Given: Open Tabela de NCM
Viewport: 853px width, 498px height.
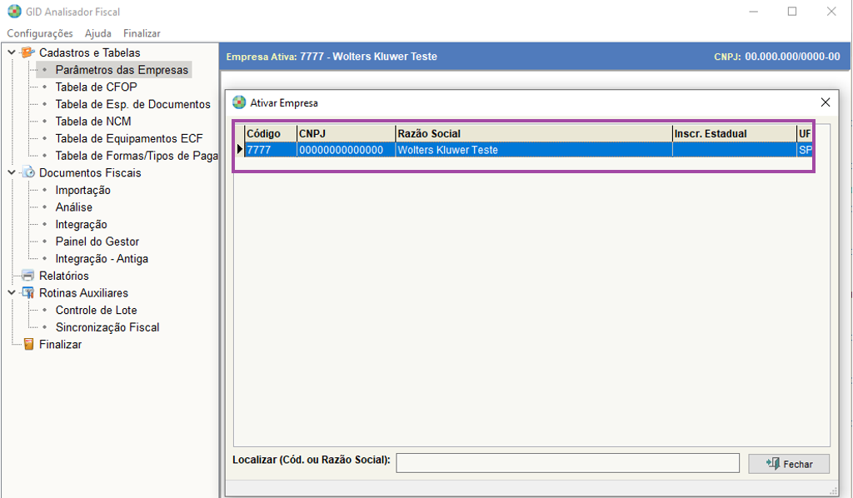Looking at the screenshot, I should (93, 122).
